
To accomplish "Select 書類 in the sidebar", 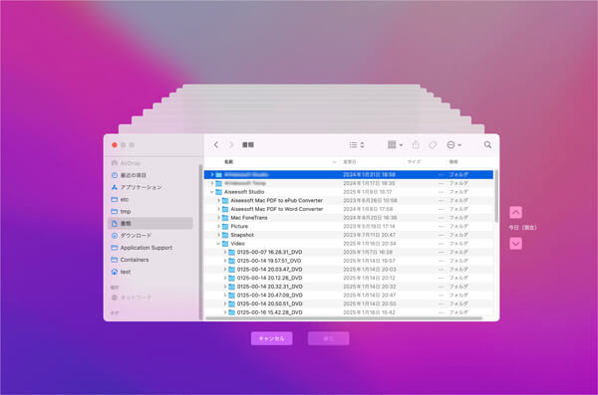I will [150, 223].
